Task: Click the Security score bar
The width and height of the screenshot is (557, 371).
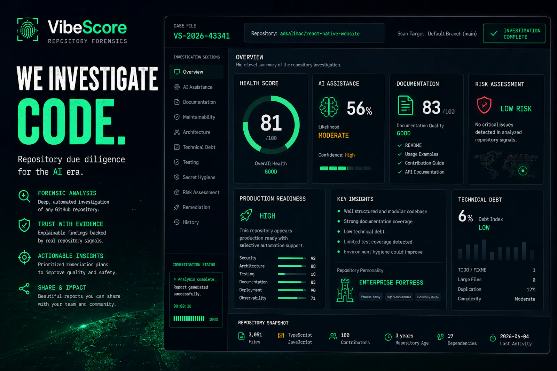Action: (x=292, y=258)
